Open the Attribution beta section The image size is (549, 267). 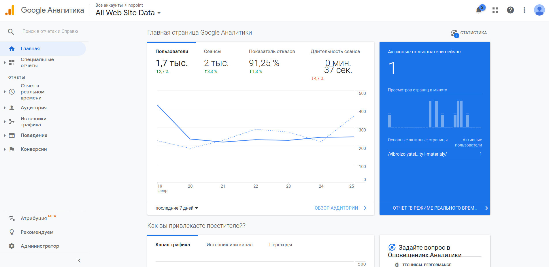point(33,218)
